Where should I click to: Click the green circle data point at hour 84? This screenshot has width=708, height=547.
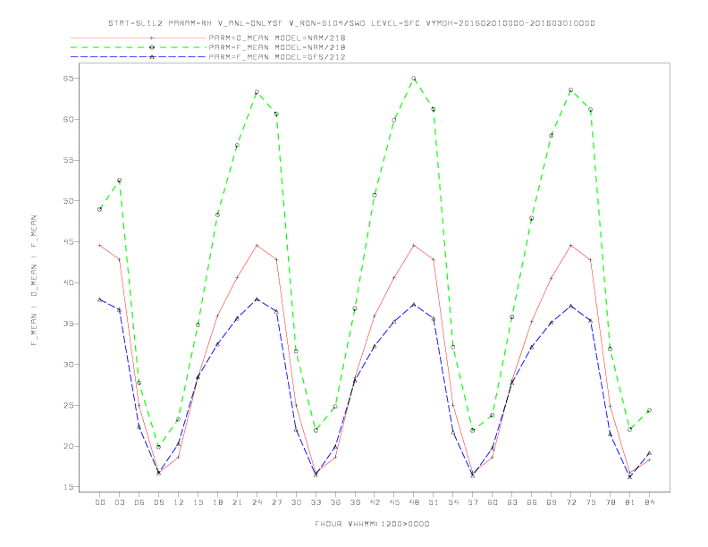point(649,411)
